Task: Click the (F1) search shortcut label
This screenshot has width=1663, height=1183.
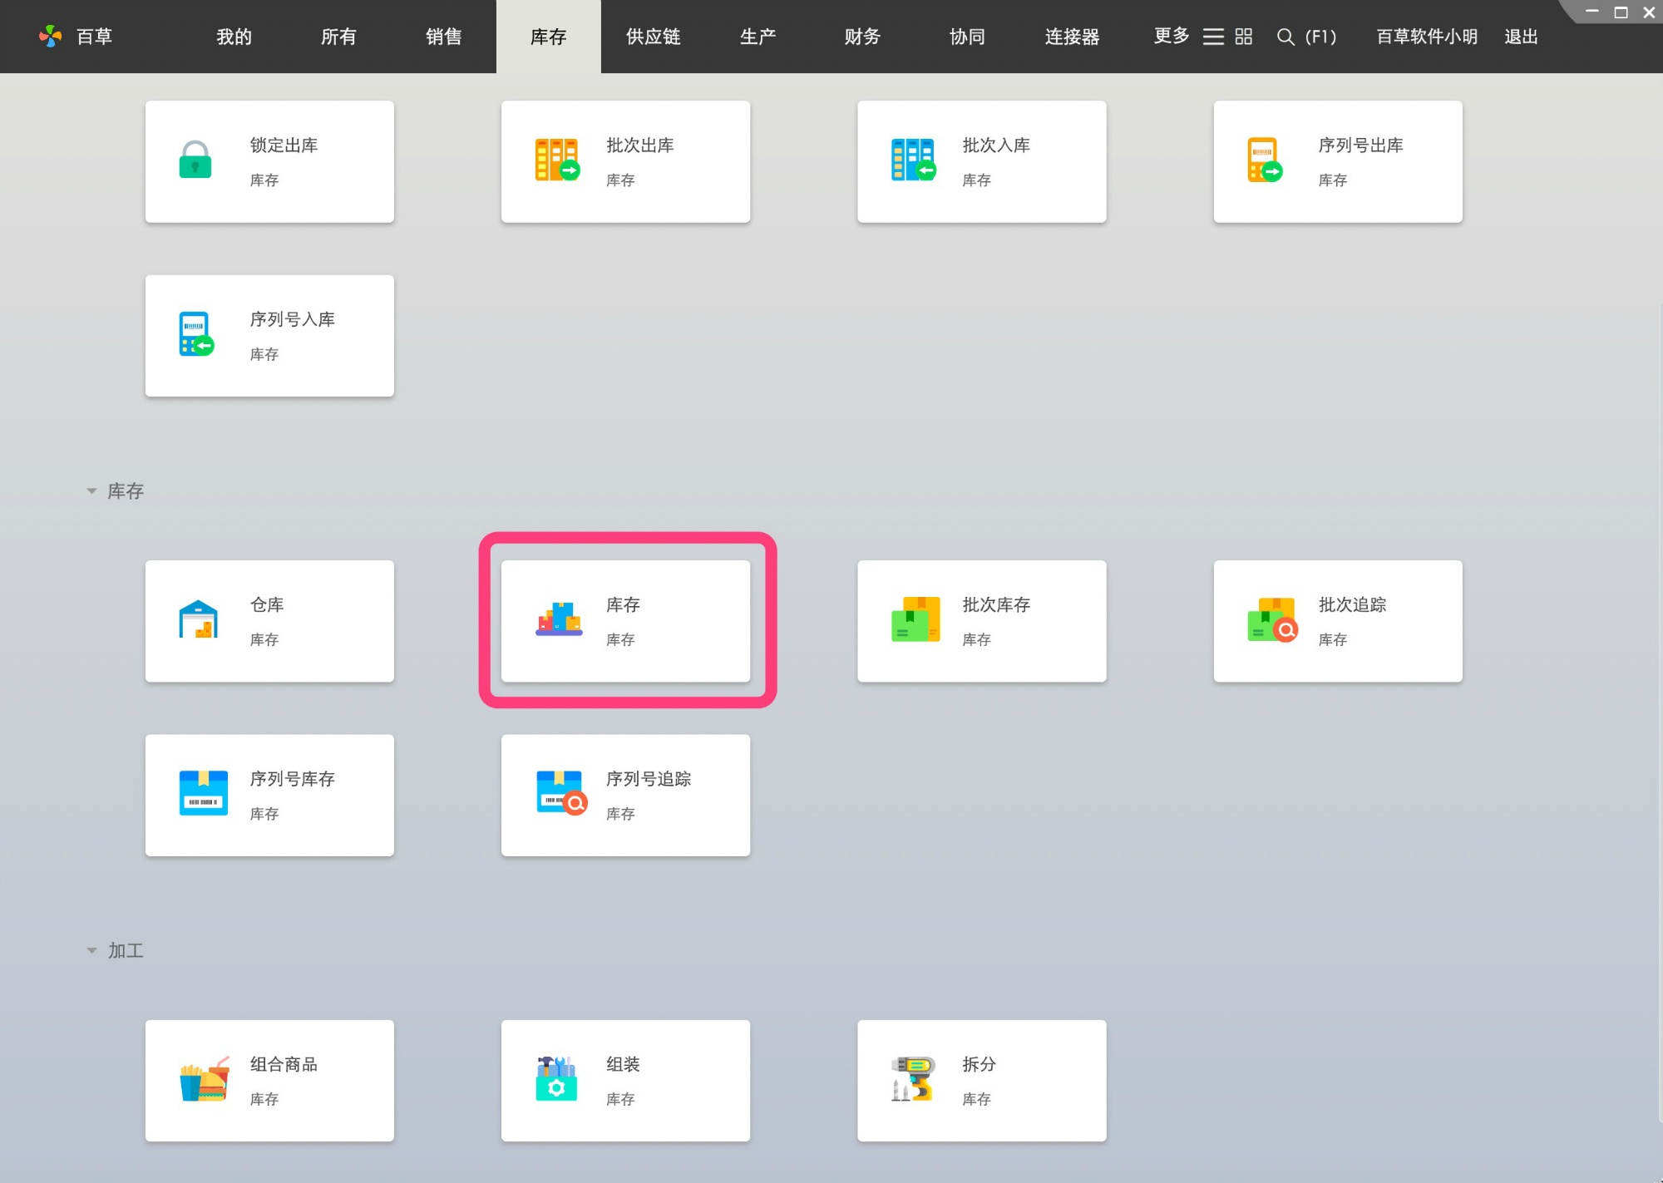Action: tap(1320, 37)
